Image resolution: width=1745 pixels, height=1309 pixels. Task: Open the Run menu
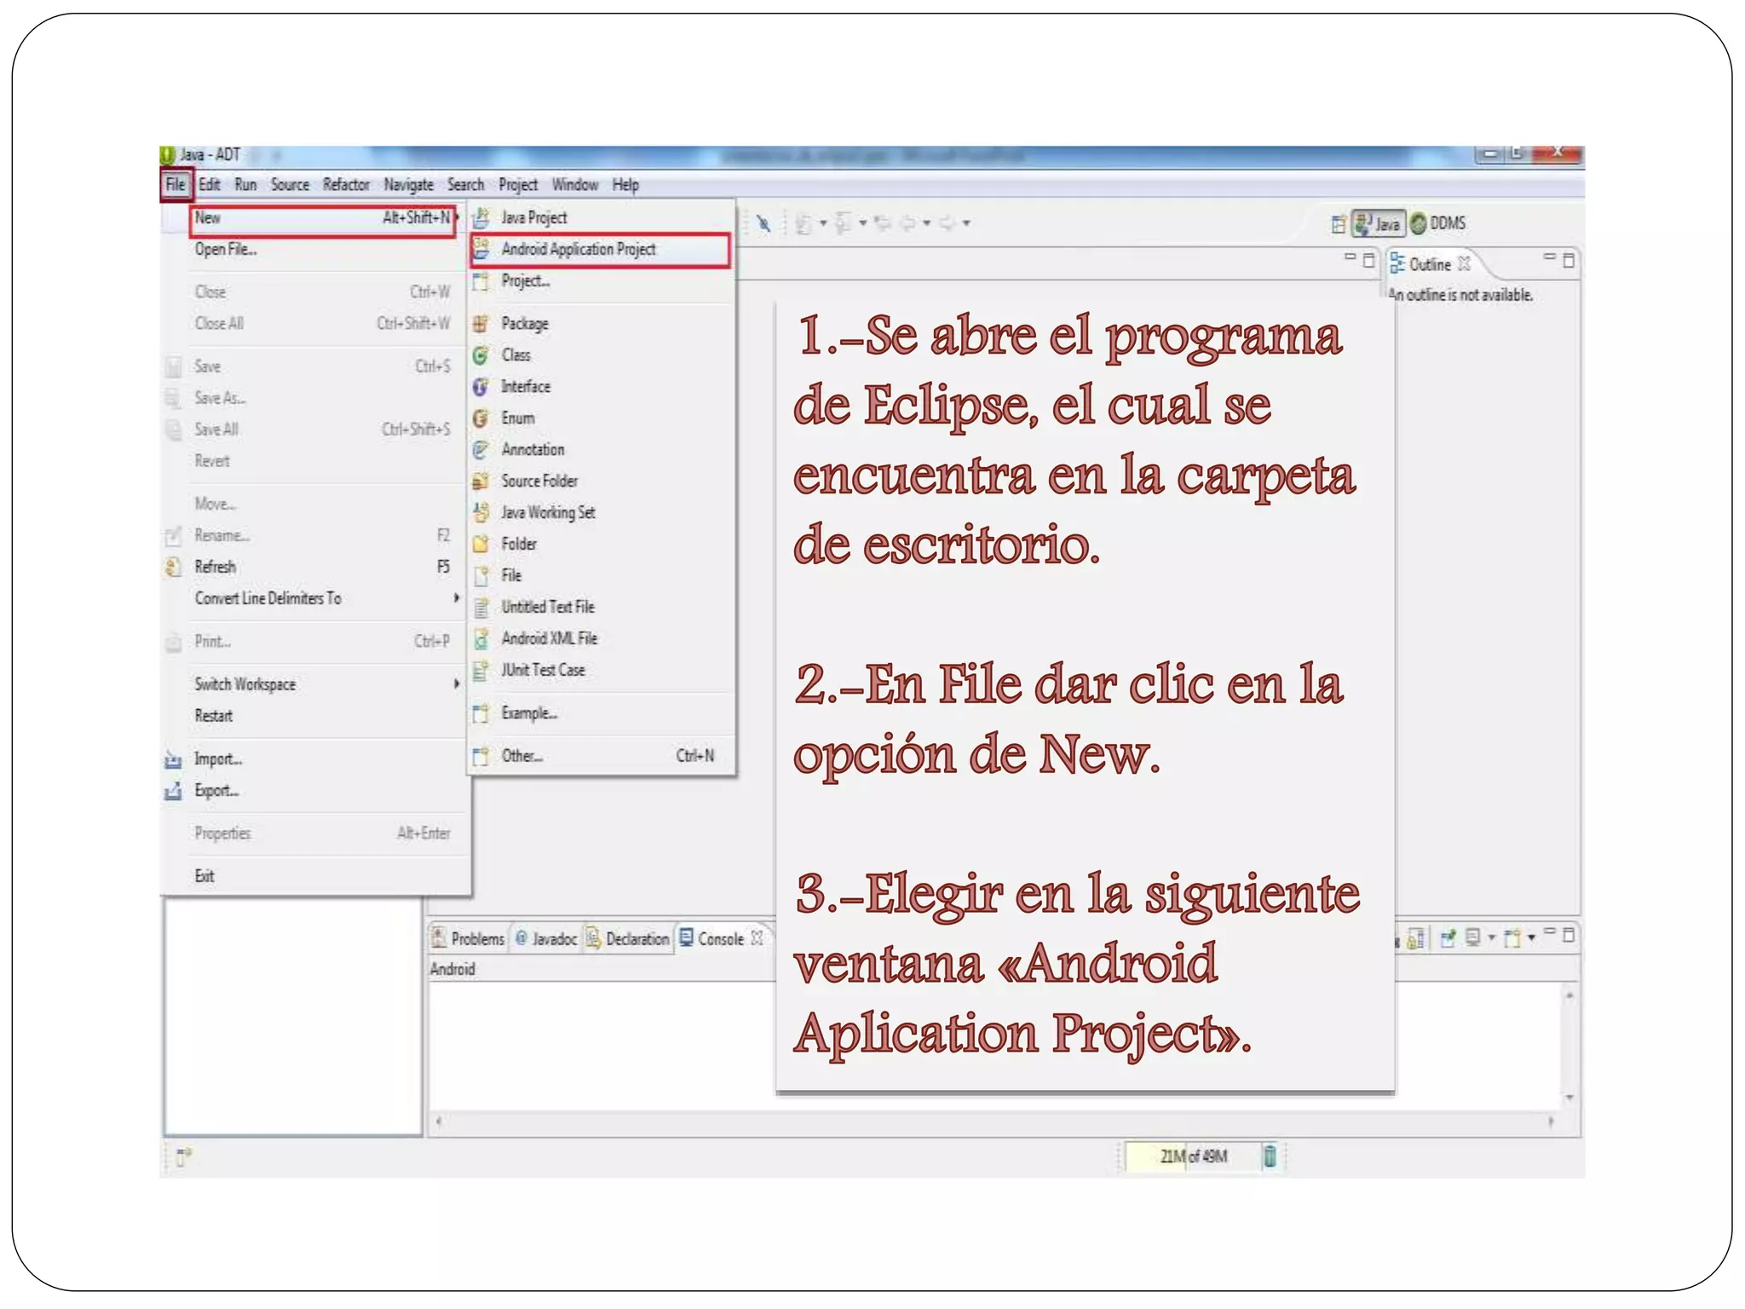pos(245,185)
